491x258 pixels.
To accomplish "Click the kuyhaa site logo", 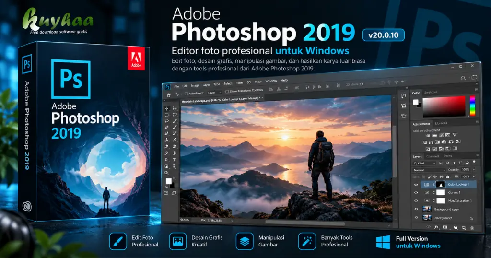I will (58, 20).
